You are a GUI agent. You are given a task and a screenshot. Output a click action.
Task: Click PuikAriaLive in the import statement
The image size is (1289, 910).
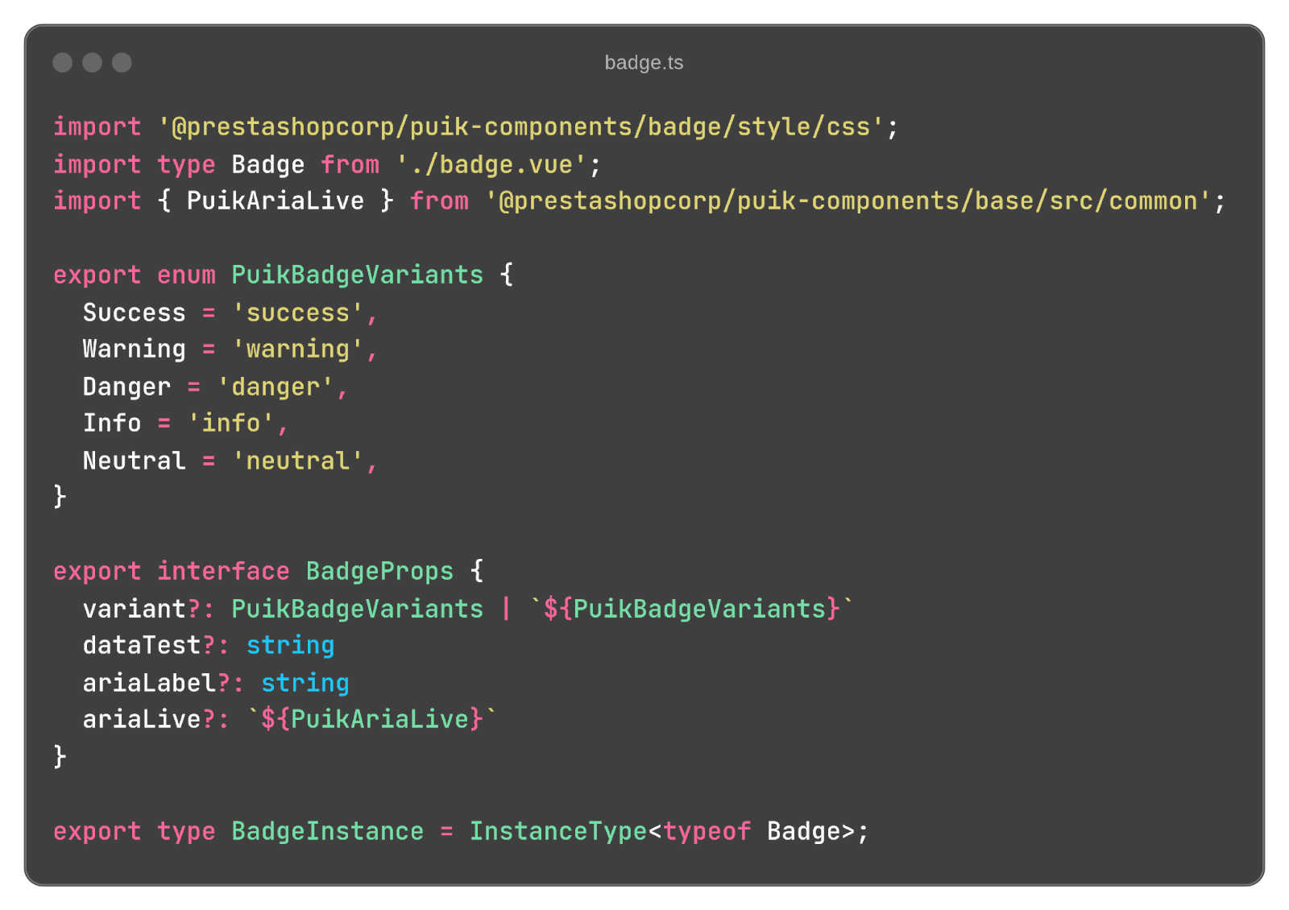[276, 201]
